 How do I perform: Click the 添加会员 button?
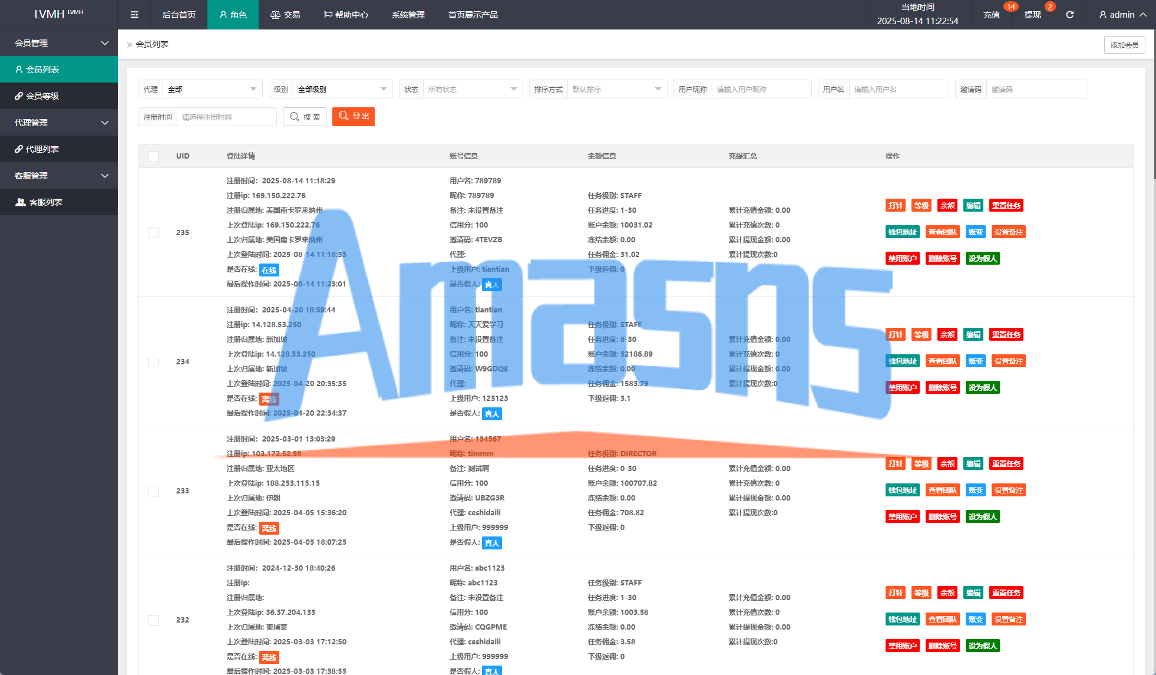click(1124, 45)
